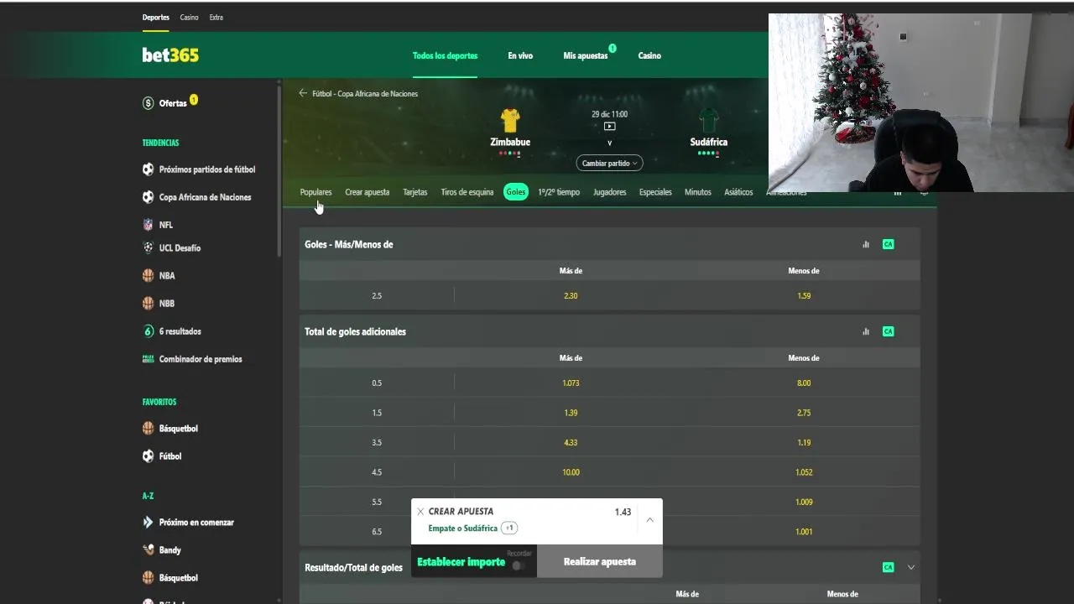
Task: Open stats chart icon in Goles - Más/Menos de
Action: (866, 244)
